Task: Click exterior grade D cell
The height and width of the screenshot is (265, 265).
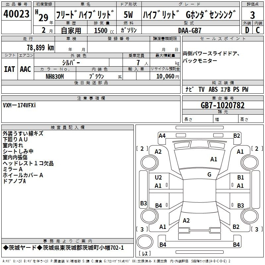Action: 247,30
